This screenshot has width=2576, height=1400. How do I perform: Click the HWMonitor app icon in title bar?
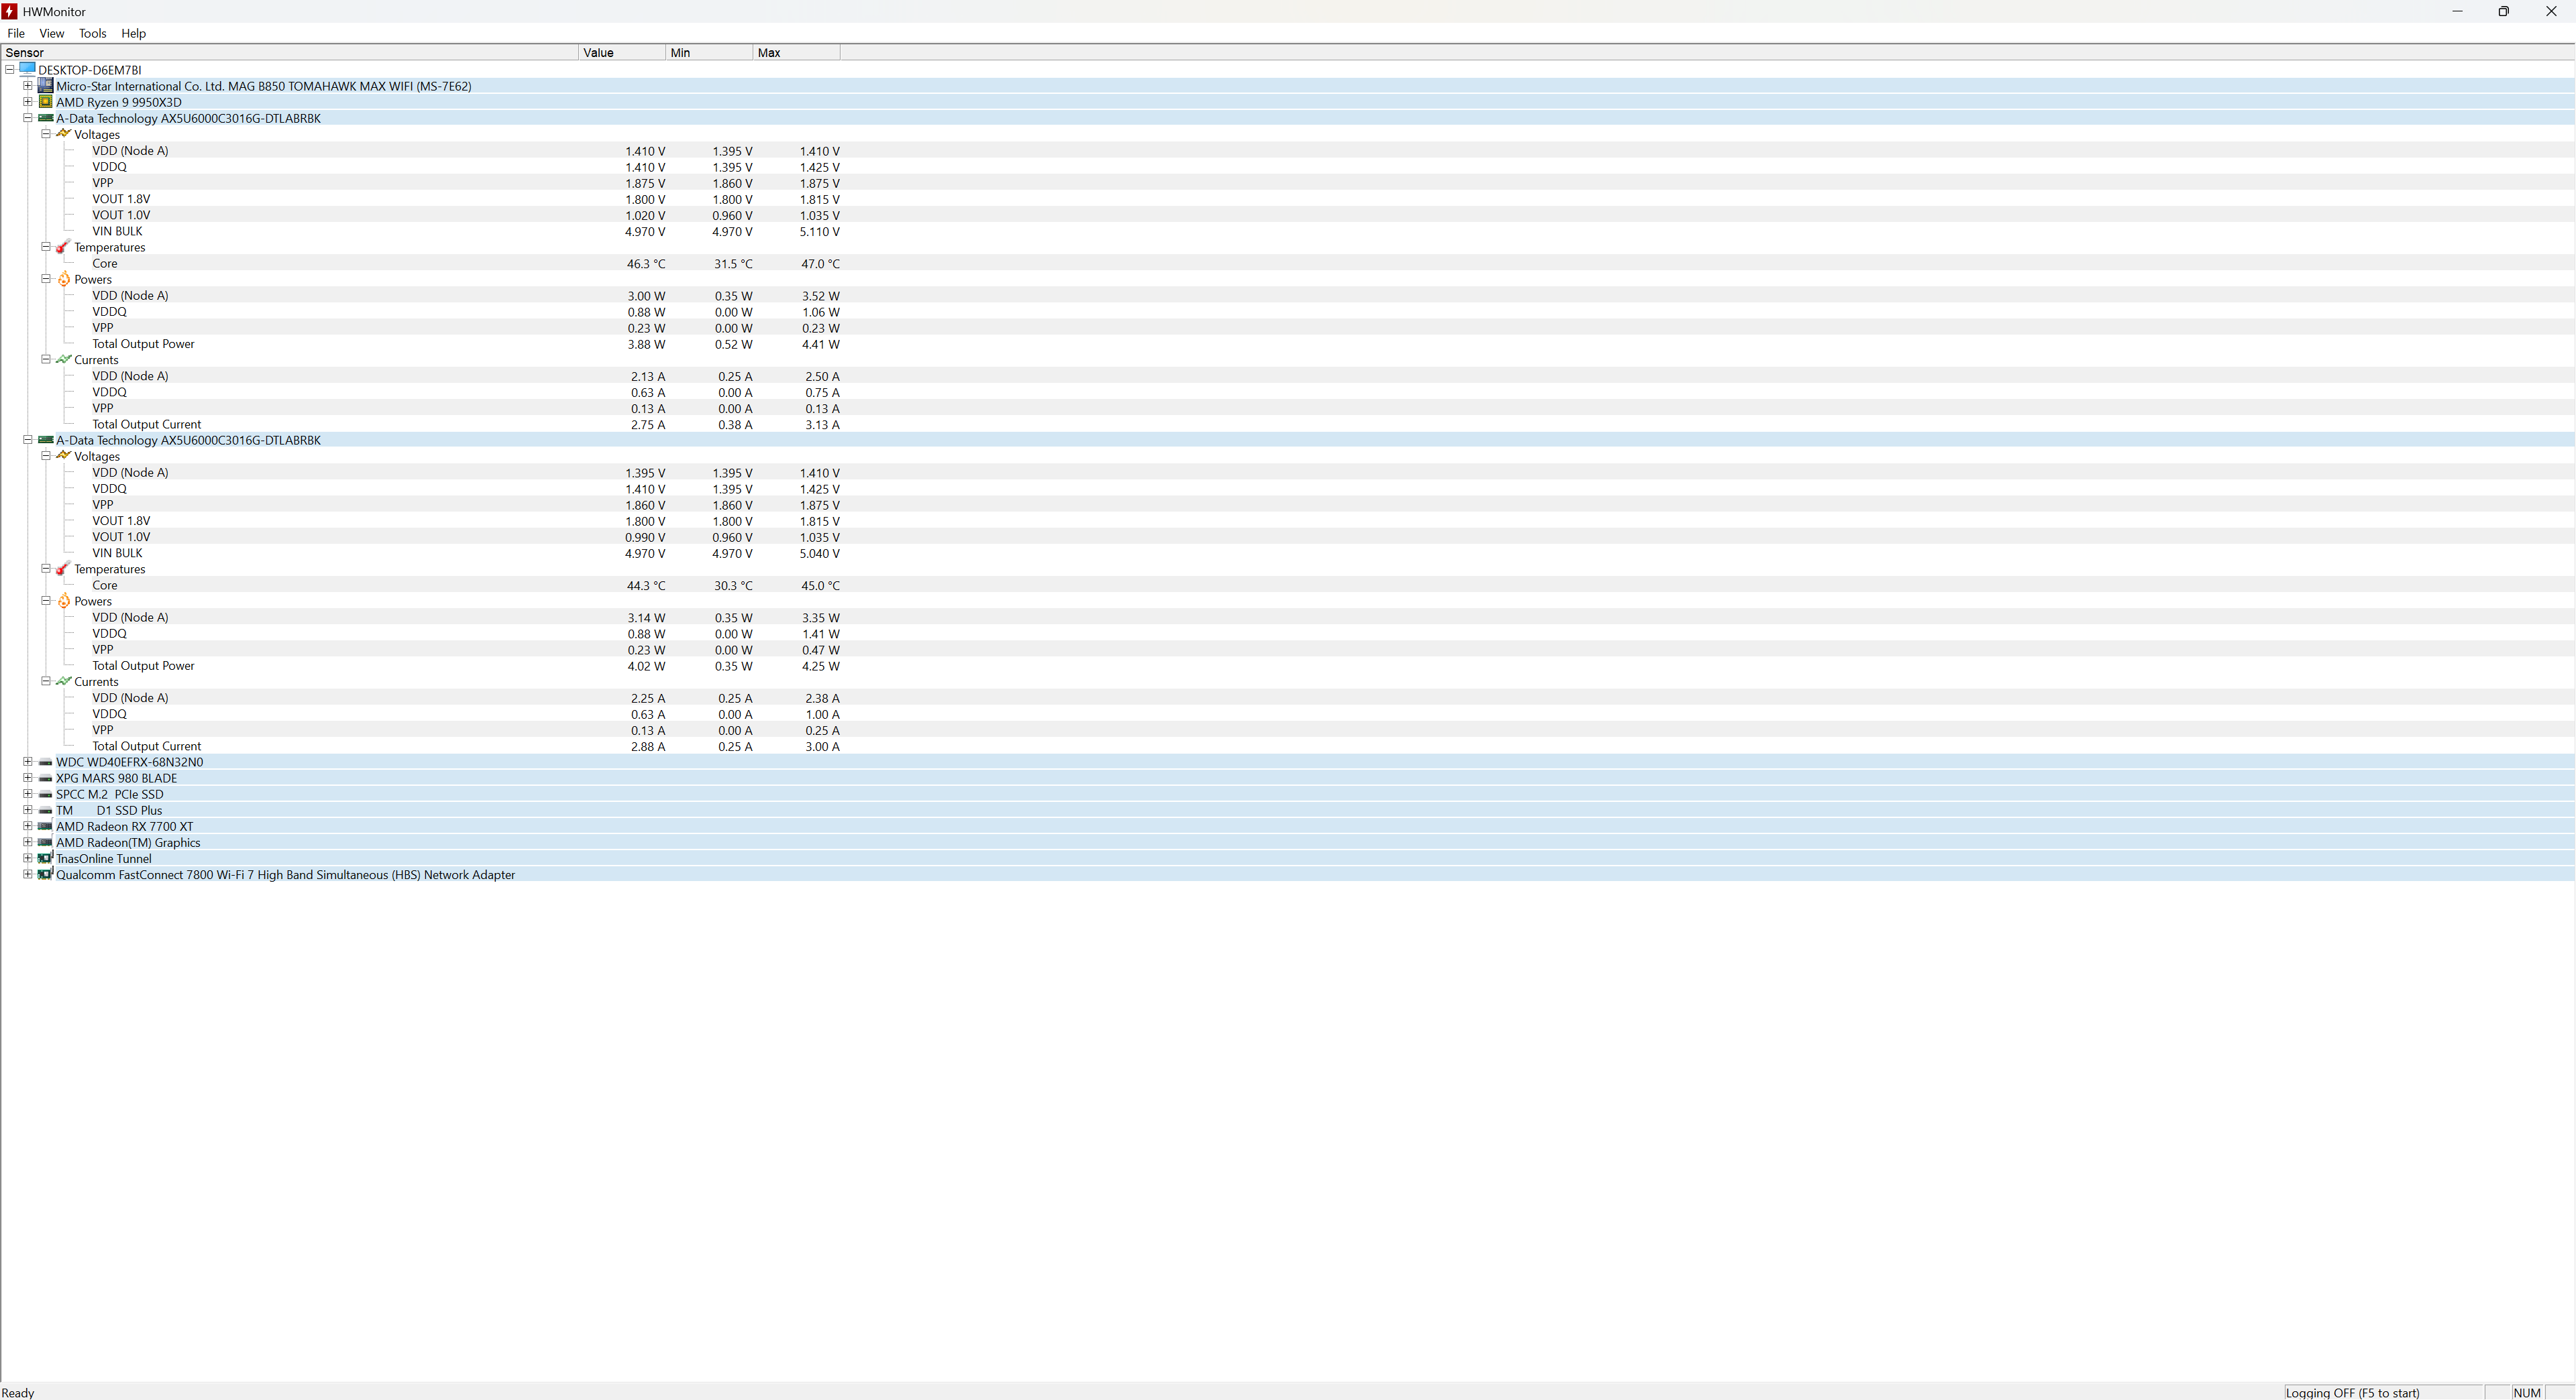point(10,11)
